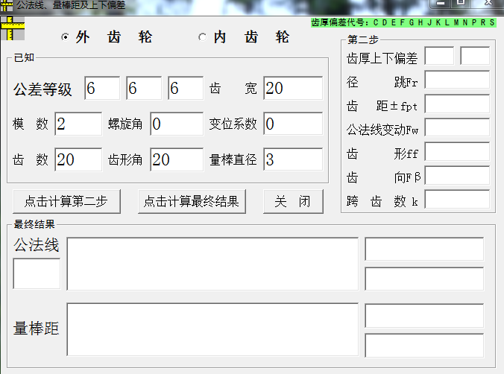Click the 齿向Fβ field
504x374 pixels.
[457, 175]
